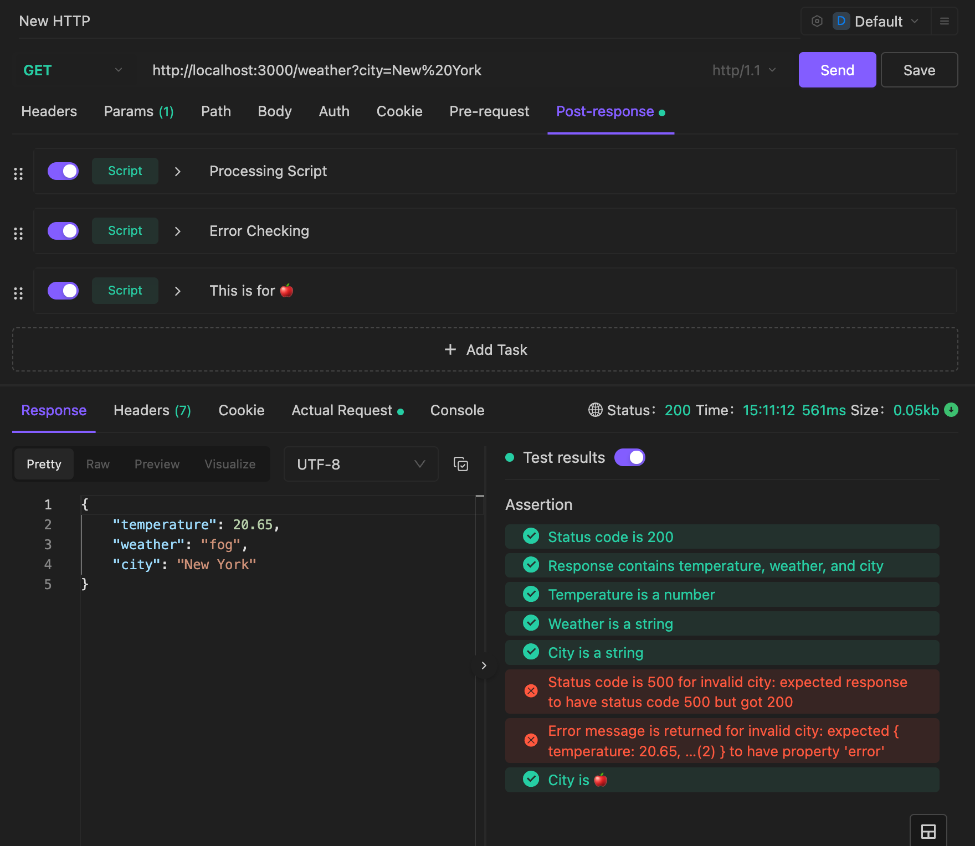Screen dimensions: 975x846
Task: Click the Script type label for Error Checking
Action: tap(125, 231)
